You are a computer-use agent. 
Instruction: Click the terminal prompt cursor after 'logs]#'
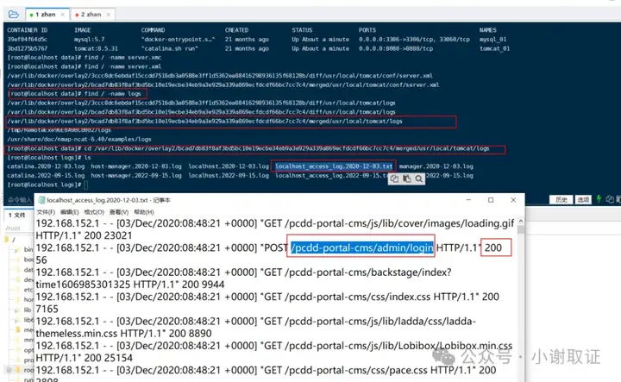(86, 185)
